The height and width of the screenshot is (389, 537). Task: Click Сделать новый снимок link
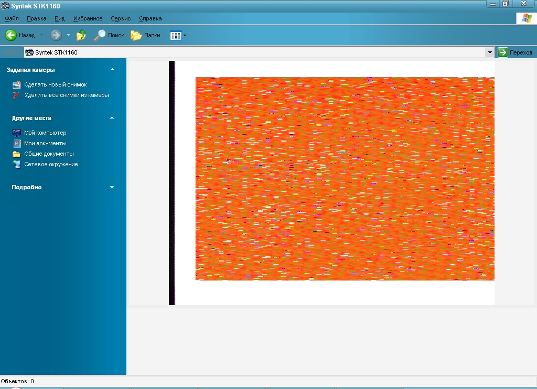55,84
